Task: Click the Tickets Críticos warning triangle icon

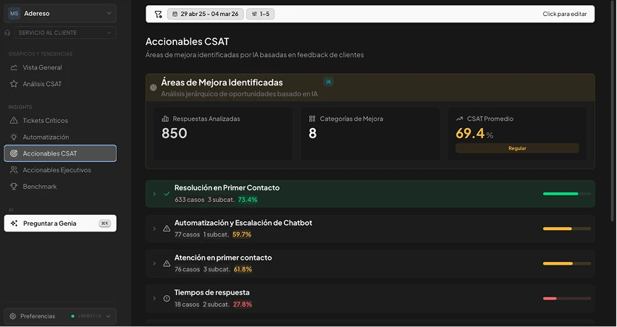Action: (14, 121)
